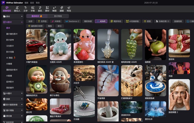Select the 荔枝味 lychee template
This screenshot has height=123, width=194.
pos(179,43)
